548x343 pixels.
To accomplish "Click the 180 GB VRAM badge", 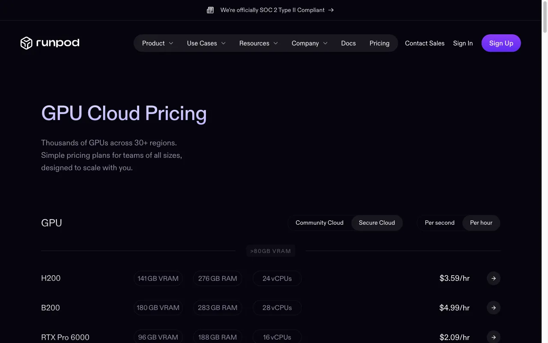I will [158, 308].
